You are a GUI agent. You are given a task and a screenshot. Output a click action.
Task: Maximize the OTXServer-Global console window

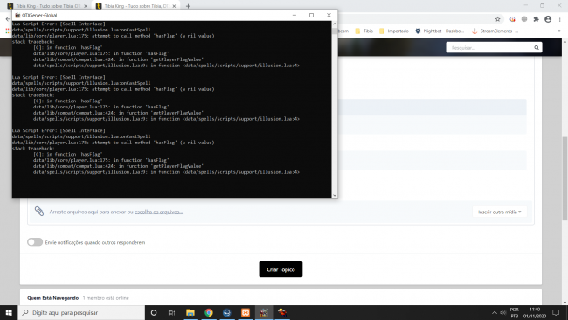pos(311,15)
